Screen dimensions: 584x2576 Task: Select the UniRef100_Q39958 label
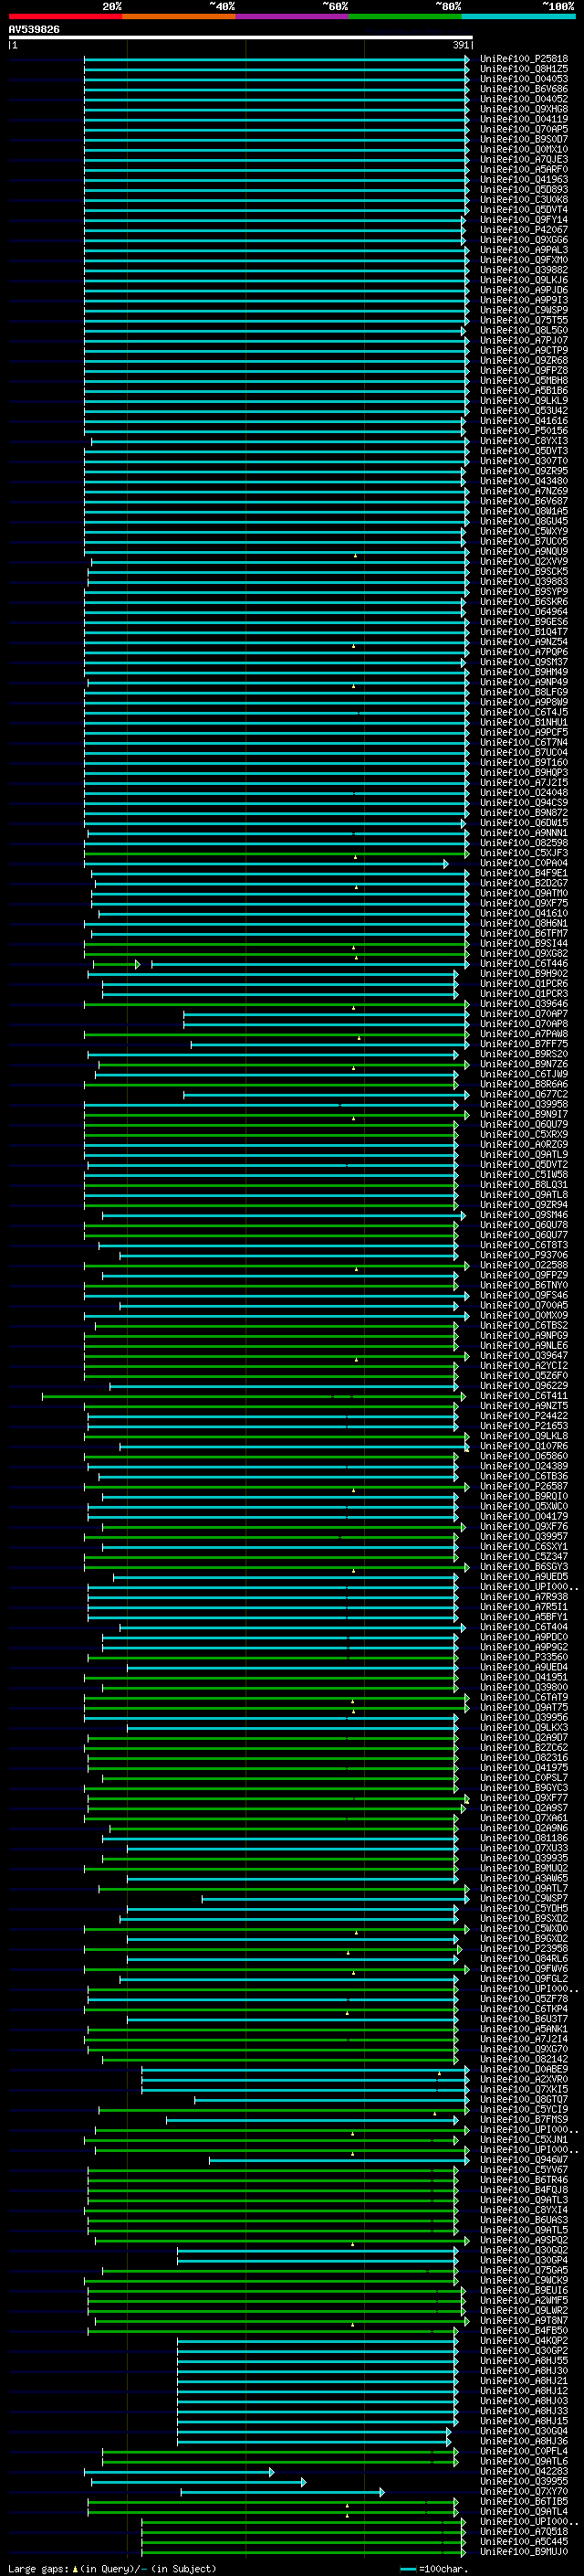(524, 1104)
